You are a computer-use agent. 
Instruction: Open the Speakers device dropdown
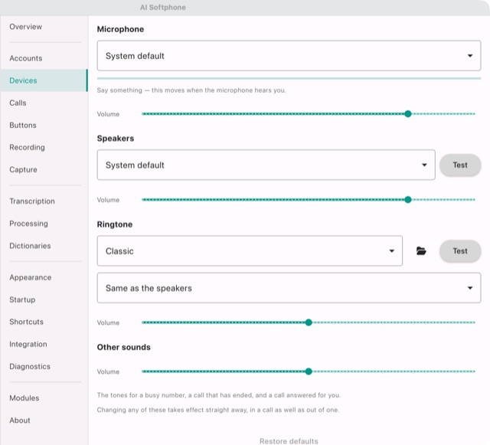click(266, 165)
